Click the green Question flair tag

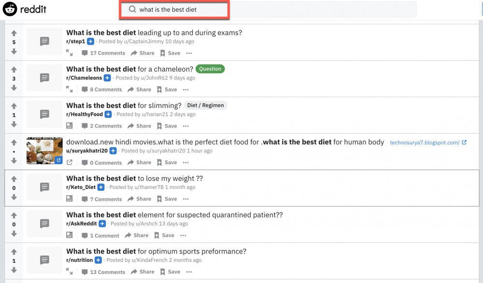[210, 69]
